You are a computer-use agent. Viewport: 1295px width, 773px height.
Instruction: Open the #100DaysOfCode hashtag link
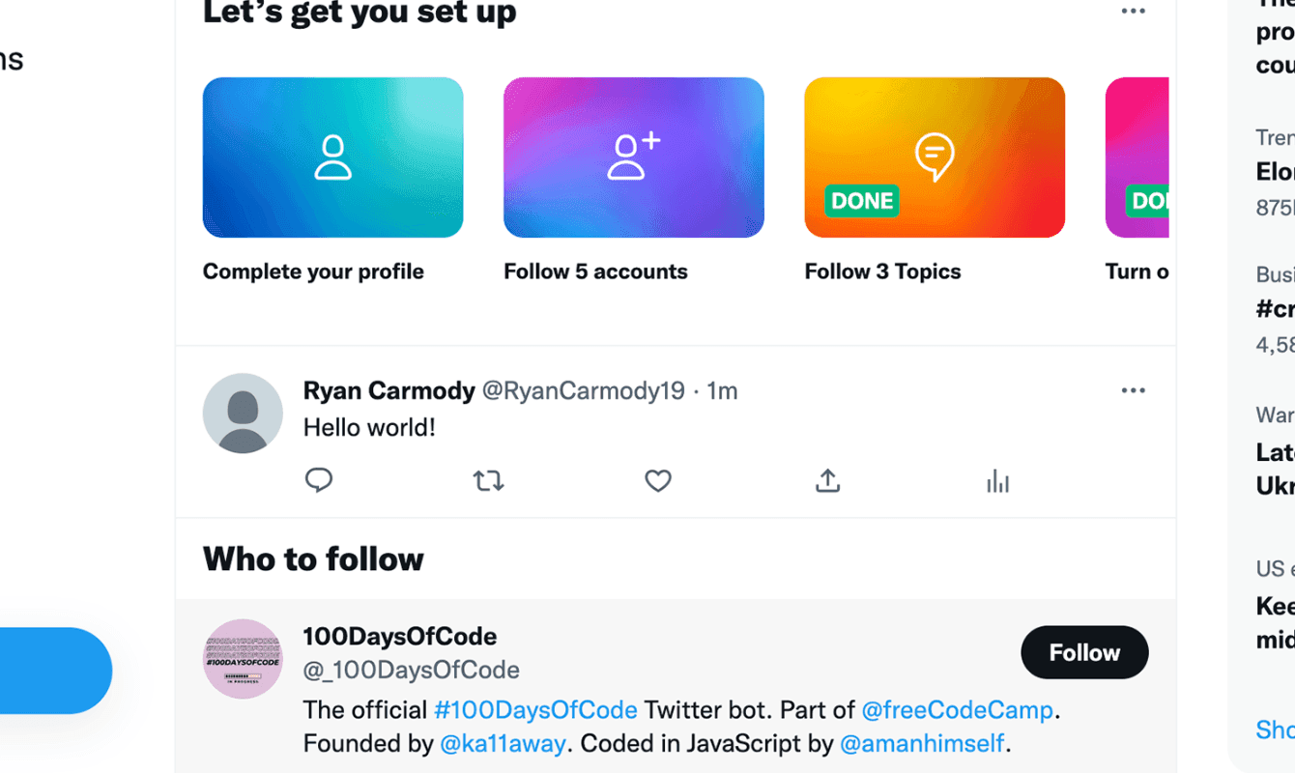point(535,710)
